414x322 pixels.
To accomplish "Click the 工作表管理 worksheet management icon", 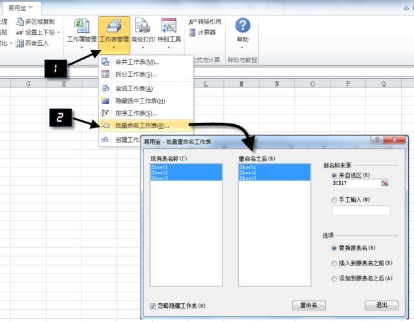I will click(x=114, y=26).
